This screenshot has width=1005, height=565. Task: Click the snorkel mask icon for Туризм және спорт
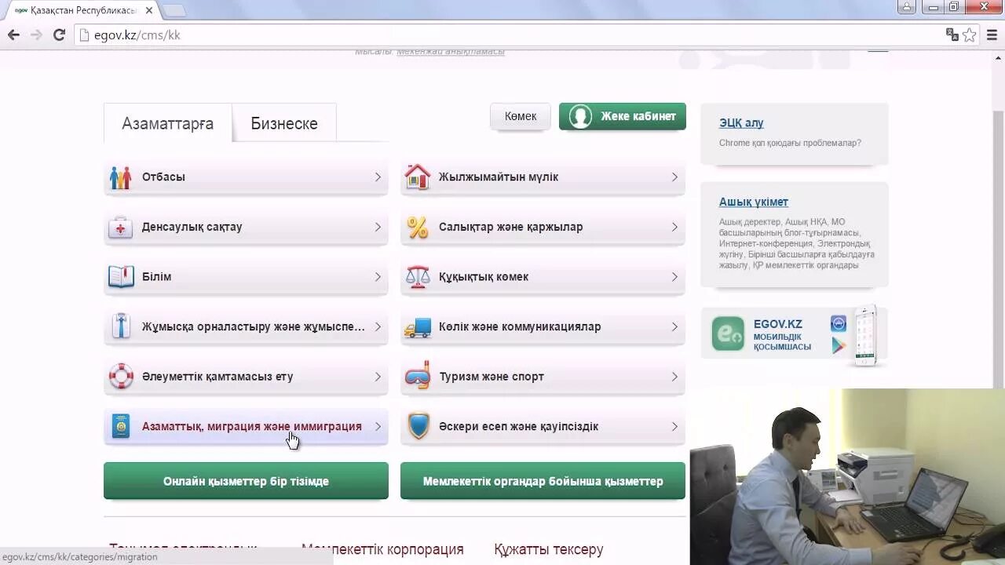pos(417,377)
